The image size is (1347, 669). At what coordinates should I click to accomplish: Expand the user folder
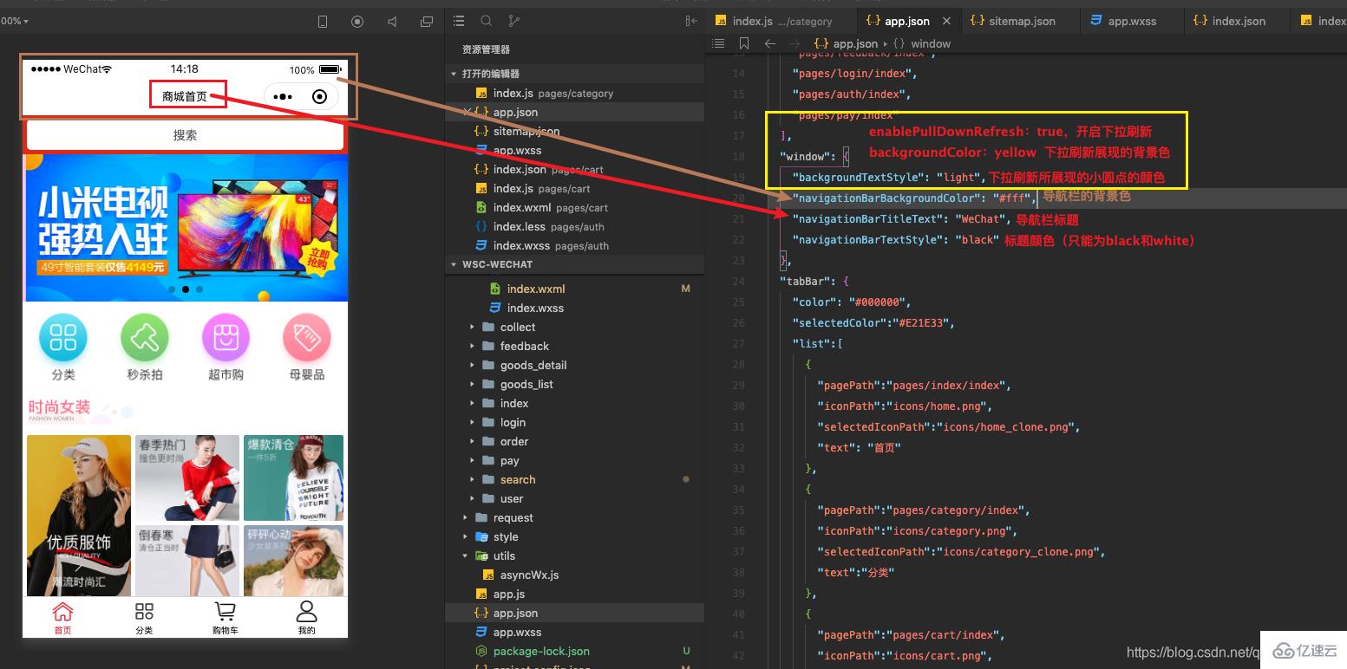click(x=472, y=498)
